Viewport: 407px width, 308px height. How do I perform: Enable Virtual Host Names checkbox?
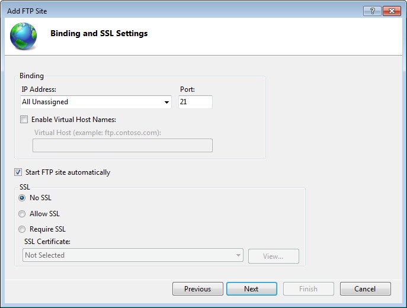24,120
